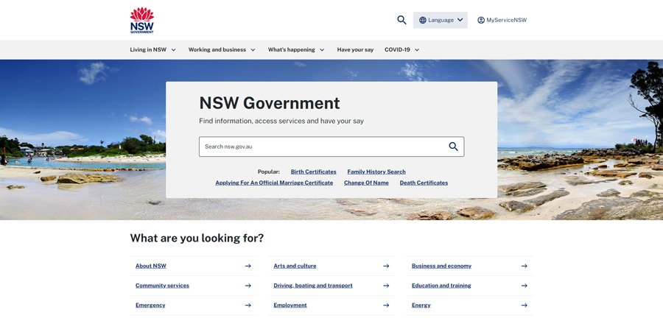Open the Language dropdown
This screenshot has height=321, width=663.
[x=441, y=20]
